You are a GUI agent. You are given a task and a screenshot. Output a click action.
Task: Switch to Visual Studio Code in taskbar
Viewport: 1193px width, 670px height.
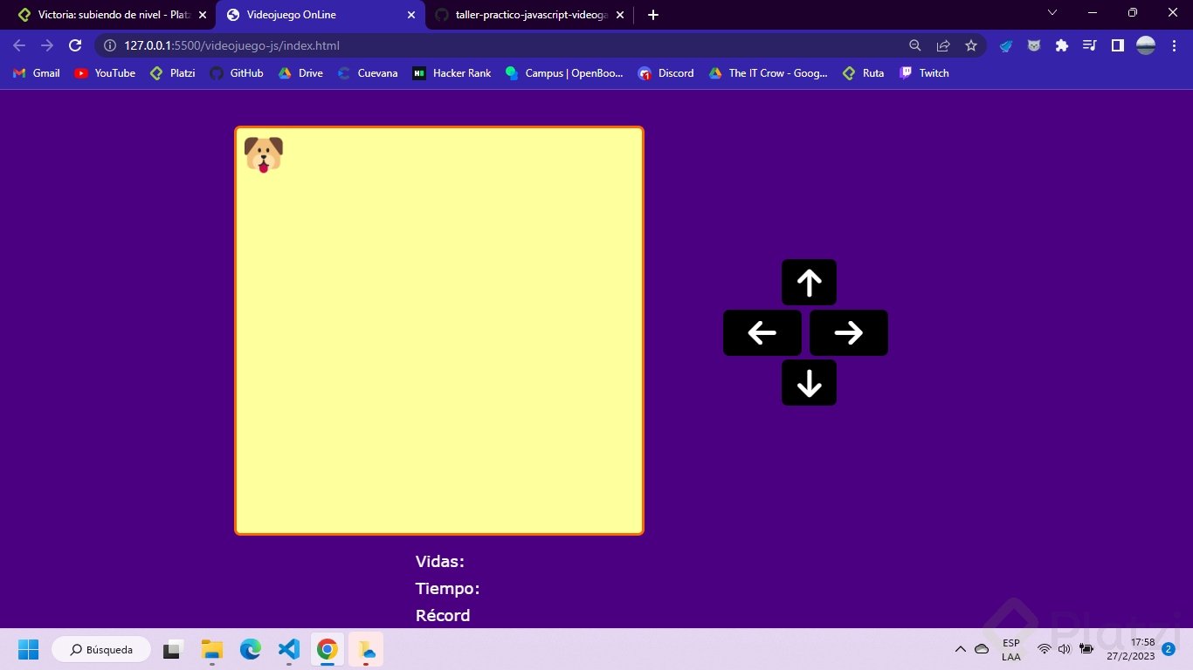tap(289, 650)
